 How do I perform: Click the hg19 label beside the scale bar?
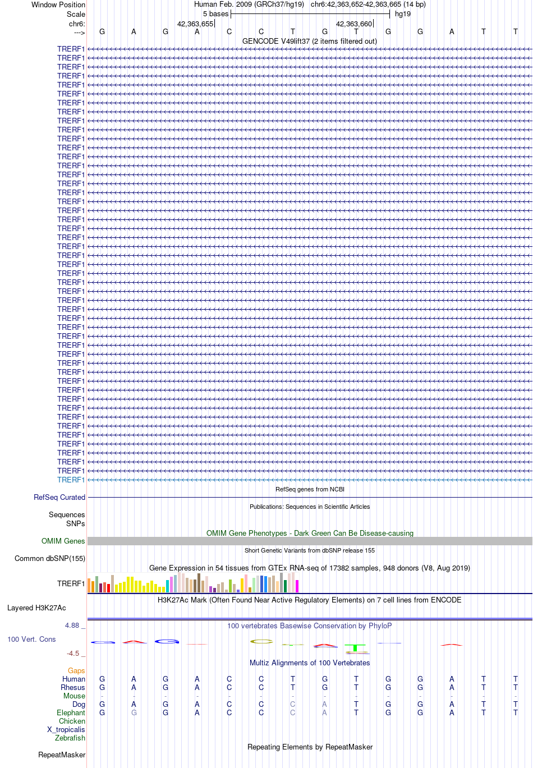pyautogui.click(x=403, y=14)
